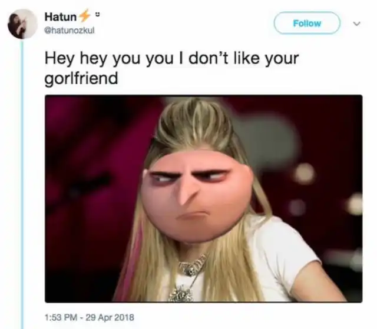Expand the tweet options chevron

(356, 24)
